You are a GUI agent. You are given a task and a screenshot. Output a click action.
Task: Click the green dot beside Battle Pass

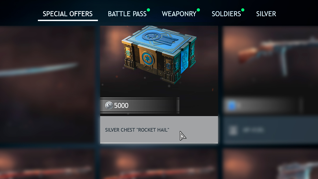(149, 10)
